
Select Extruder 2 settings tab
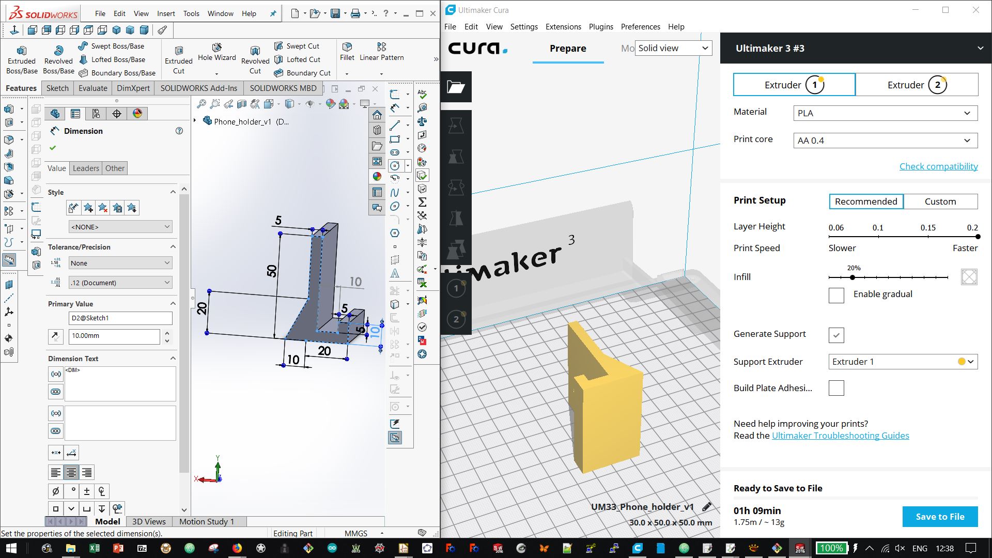pyautogui.click(x=917, y=85)
